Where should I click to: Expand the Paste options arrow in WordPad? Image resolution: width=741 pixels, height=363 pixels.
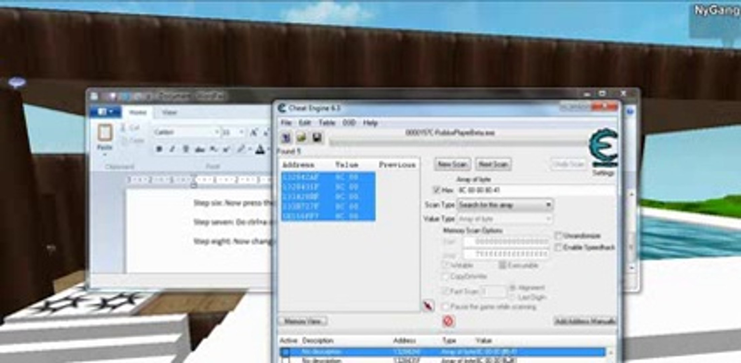[105, 155]
